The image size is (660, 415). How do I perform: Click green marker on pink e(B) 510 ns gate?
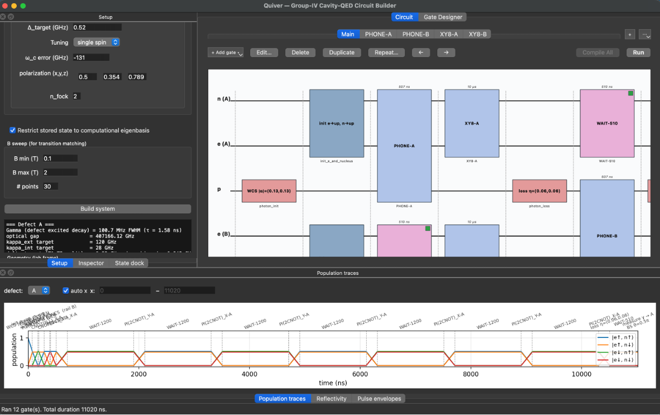point(428,229)
